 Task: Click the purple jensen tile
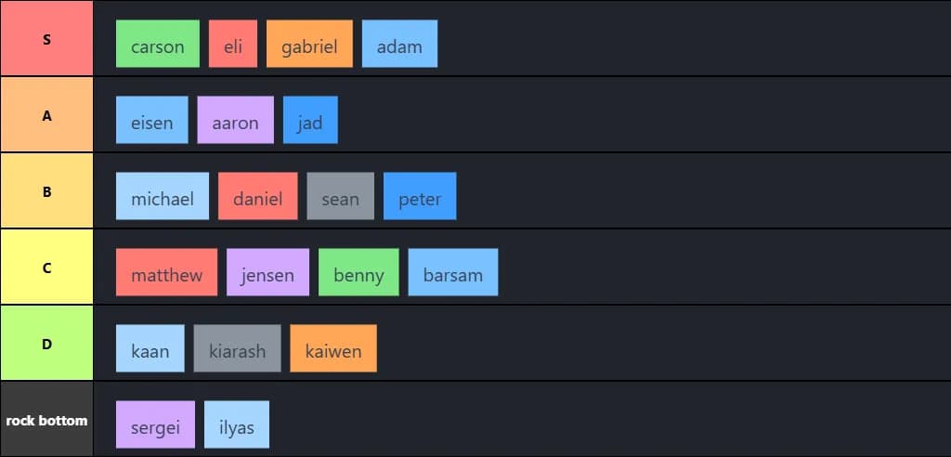point(267,272)
